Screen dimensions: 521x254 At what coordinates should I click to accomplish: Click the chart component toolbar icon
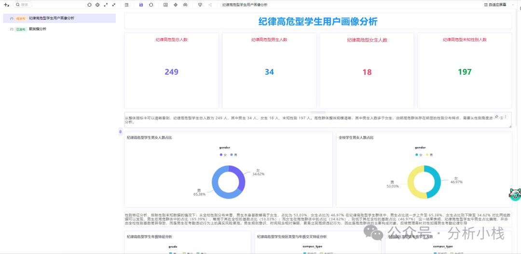pyautogui.click(x=165, y=5)
